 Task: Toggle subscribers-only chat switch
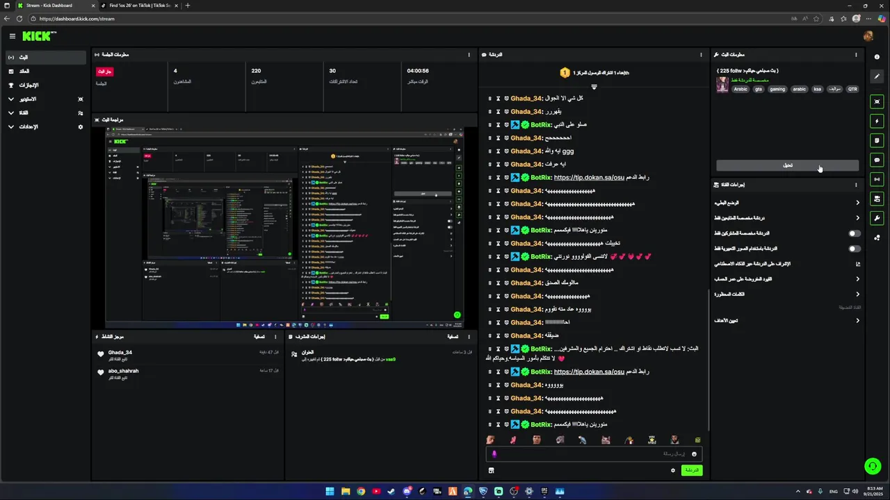pos(854,233)
